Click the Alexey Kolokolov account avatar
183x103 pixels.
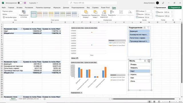pyautogui.click(x=158, y=3)
